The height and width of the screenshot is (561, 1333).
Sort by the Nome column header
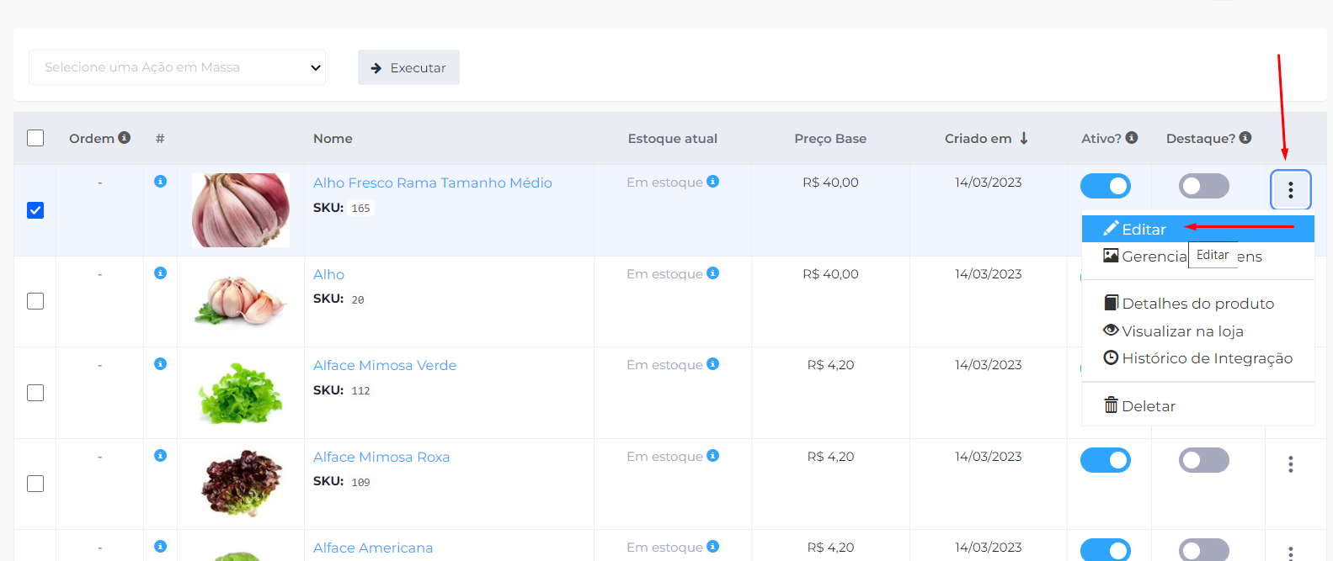333,139
